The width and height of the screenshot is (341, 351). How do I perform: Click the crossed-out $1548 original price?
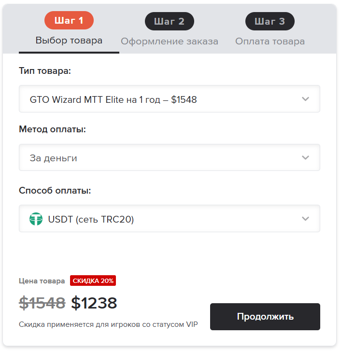pos(42,303)
